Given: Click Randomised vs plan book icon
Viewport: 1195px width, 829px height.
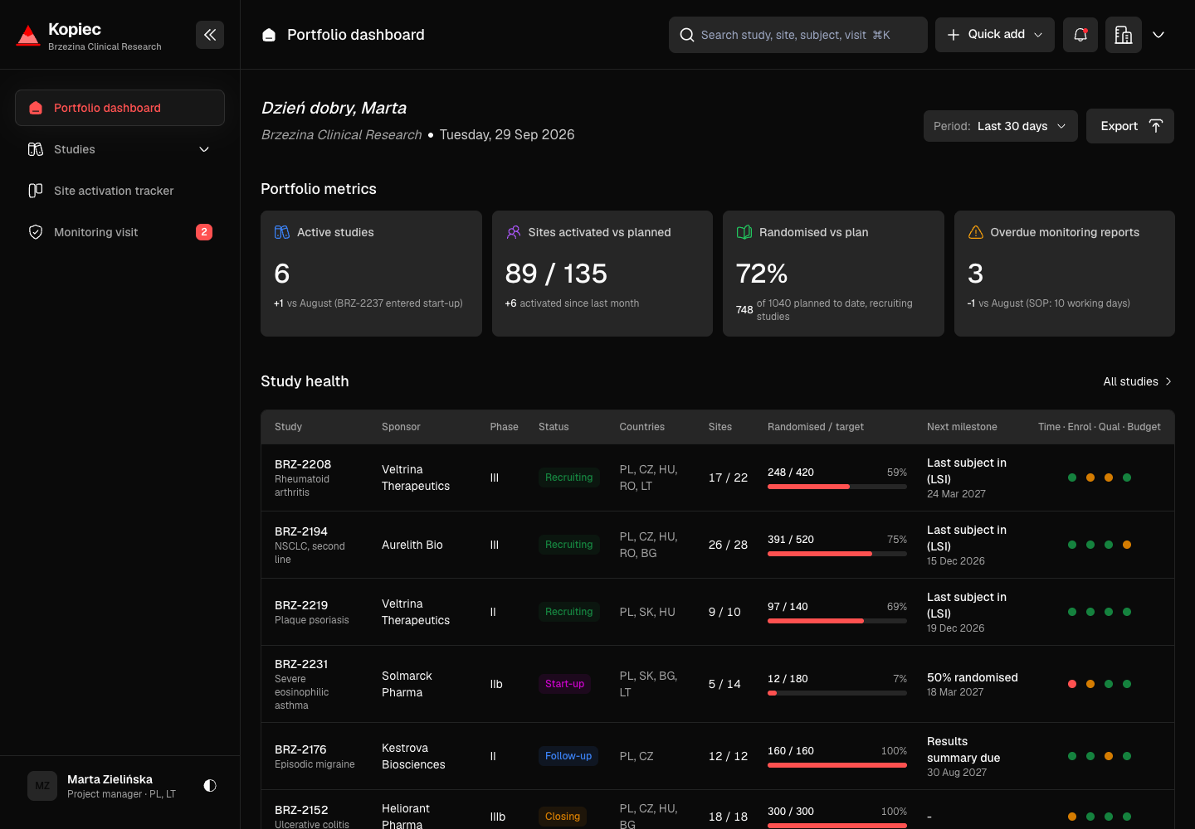Looking at the screenshot, I should (x=744, y=232).
